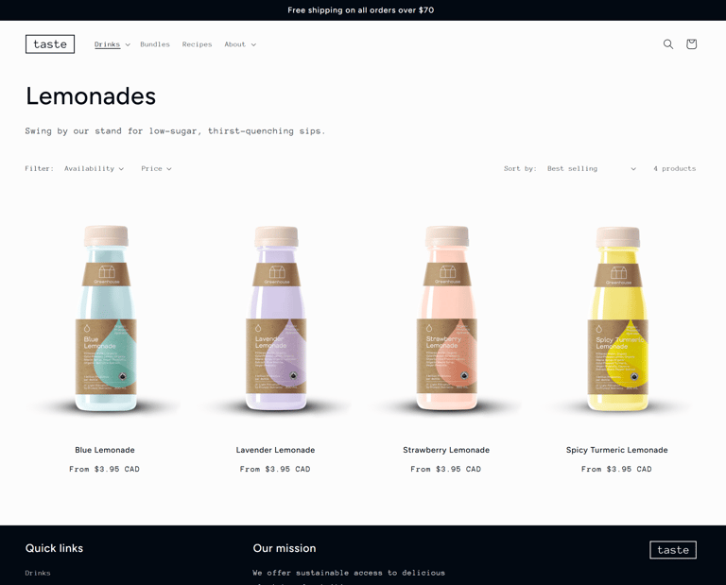Viewport: 726px width, 585px height.
Task: Open the Blue Lemonade product link
Action: 105,450
